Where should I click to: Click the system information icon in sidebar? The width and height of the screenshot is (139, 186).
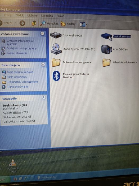click(3, 41)
